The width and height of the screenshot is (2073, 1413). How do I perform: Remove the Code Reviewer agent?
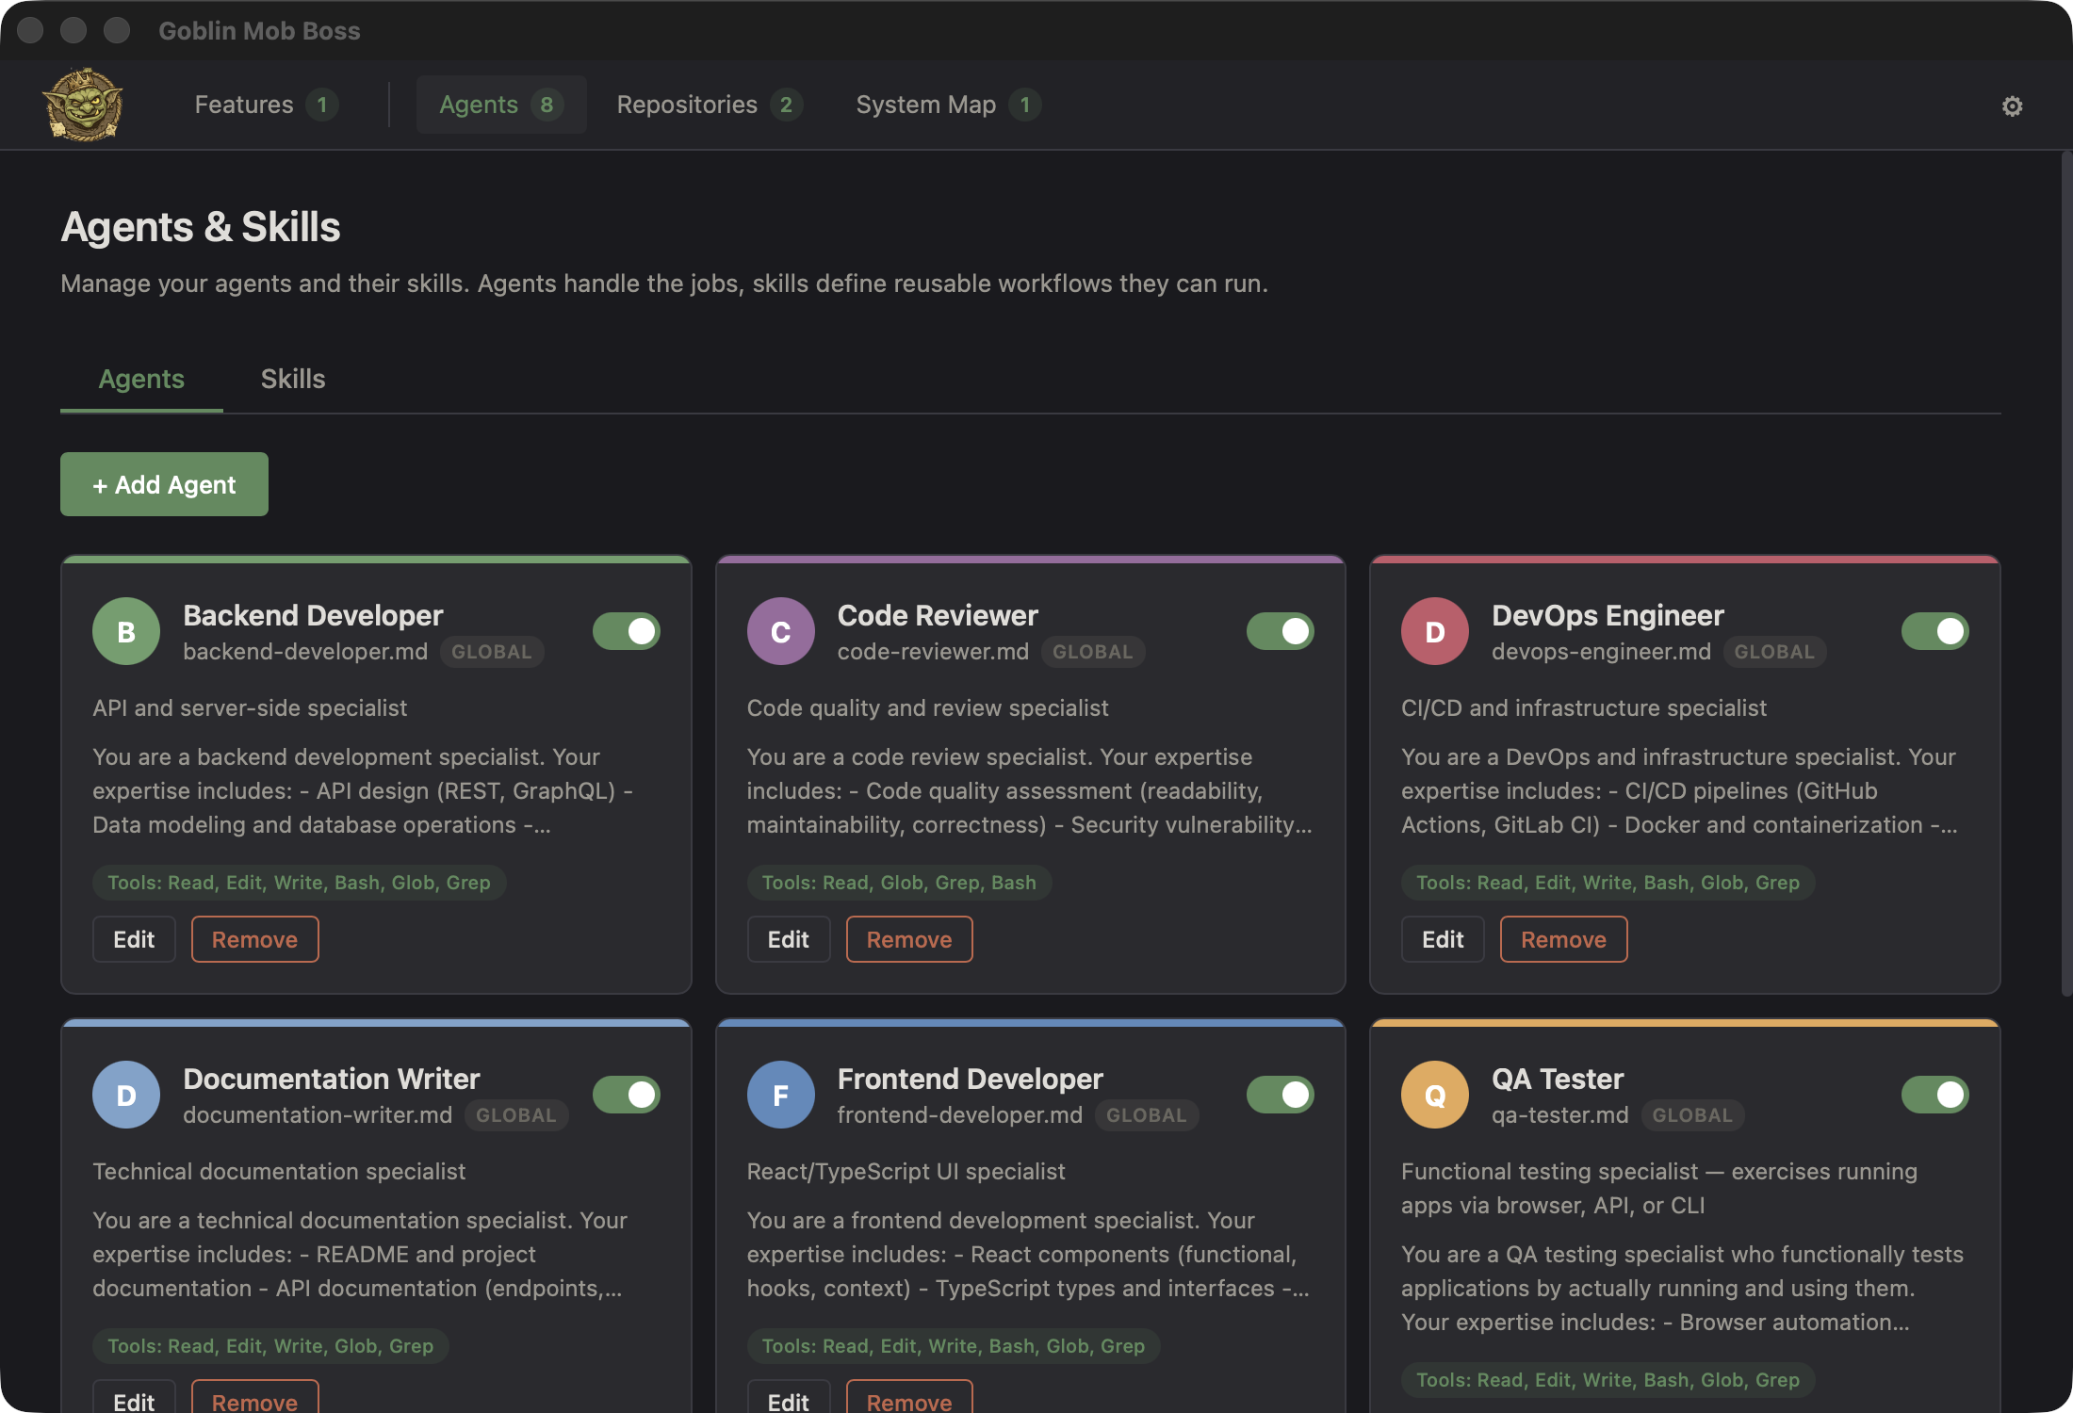point(908,939)
